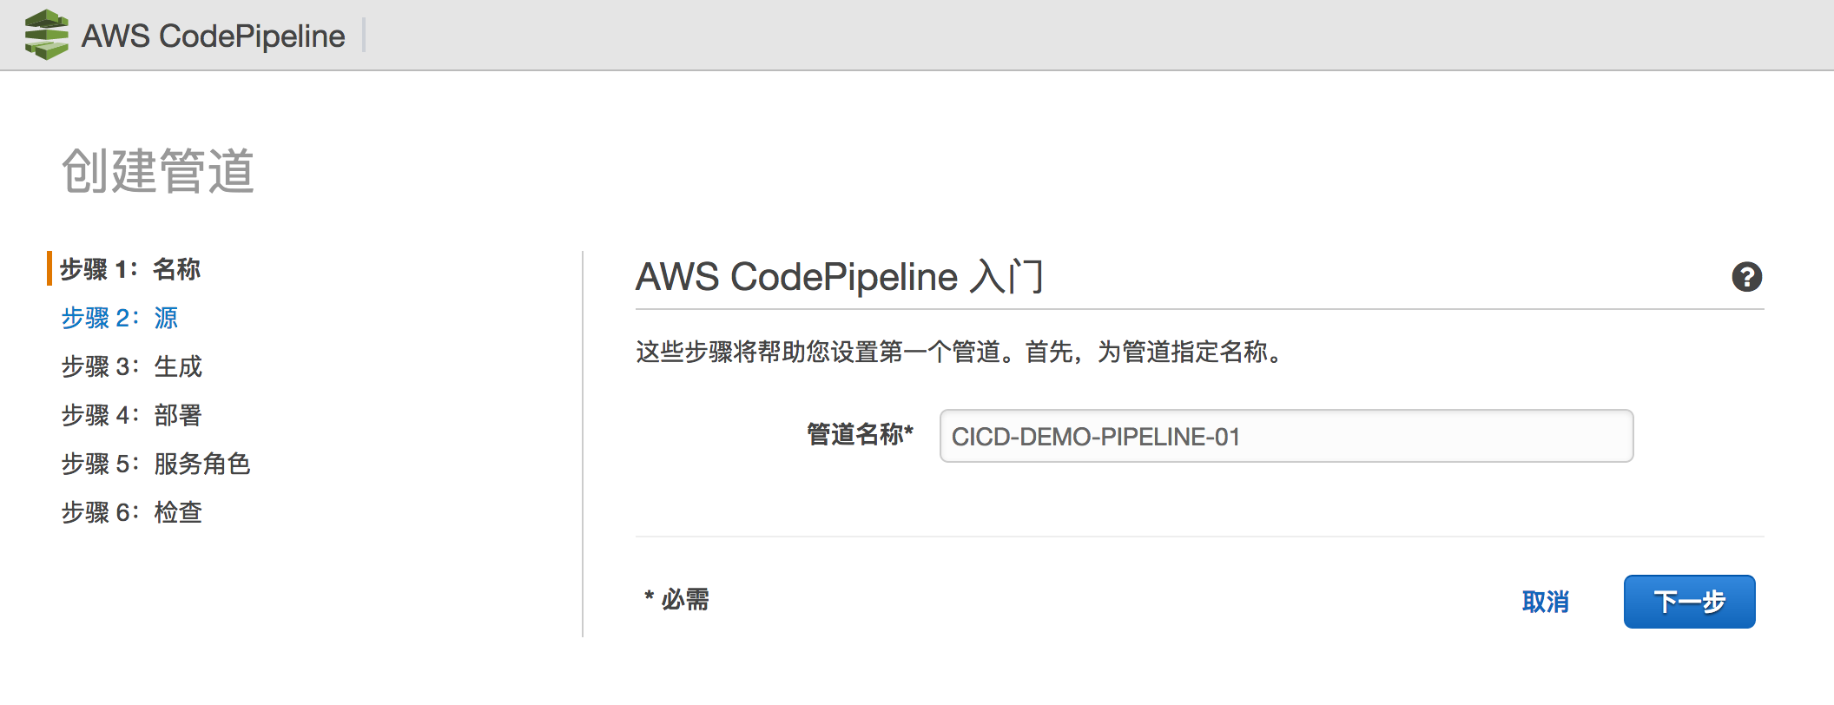Click the AWS CodePipeline header title
The height and width of the screenshot is (705, 1834).
[x=213, y=36]
